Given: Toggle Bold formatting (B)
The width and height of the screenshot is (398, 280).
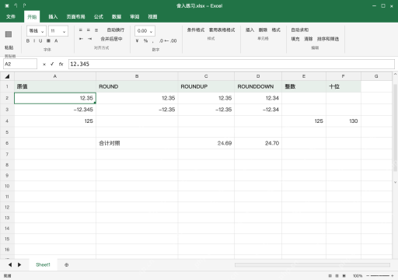Looking at the screenshot, I should pos(28,41).
